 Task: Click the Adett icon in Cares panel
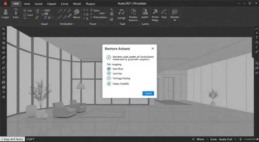(145, 12)
